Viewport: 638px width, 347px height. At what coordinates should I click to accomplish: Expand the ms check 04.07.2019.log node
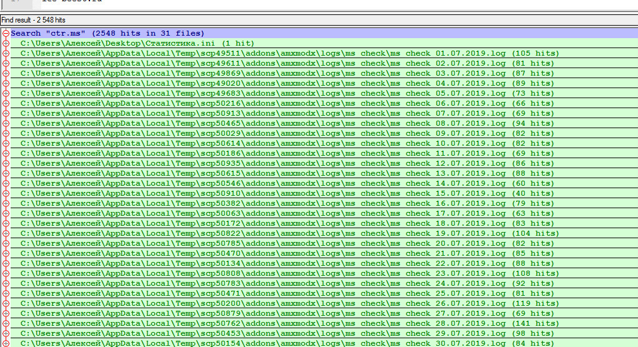(x=6, y=84)
